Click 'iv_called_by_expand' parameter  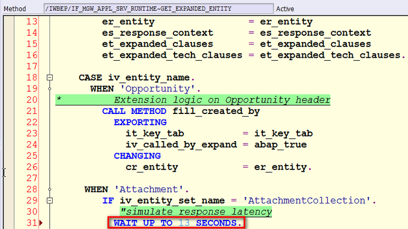click(181, 145)
